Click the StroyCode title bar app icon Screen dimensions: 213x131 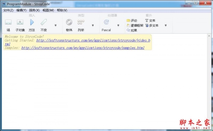[4, 4]
